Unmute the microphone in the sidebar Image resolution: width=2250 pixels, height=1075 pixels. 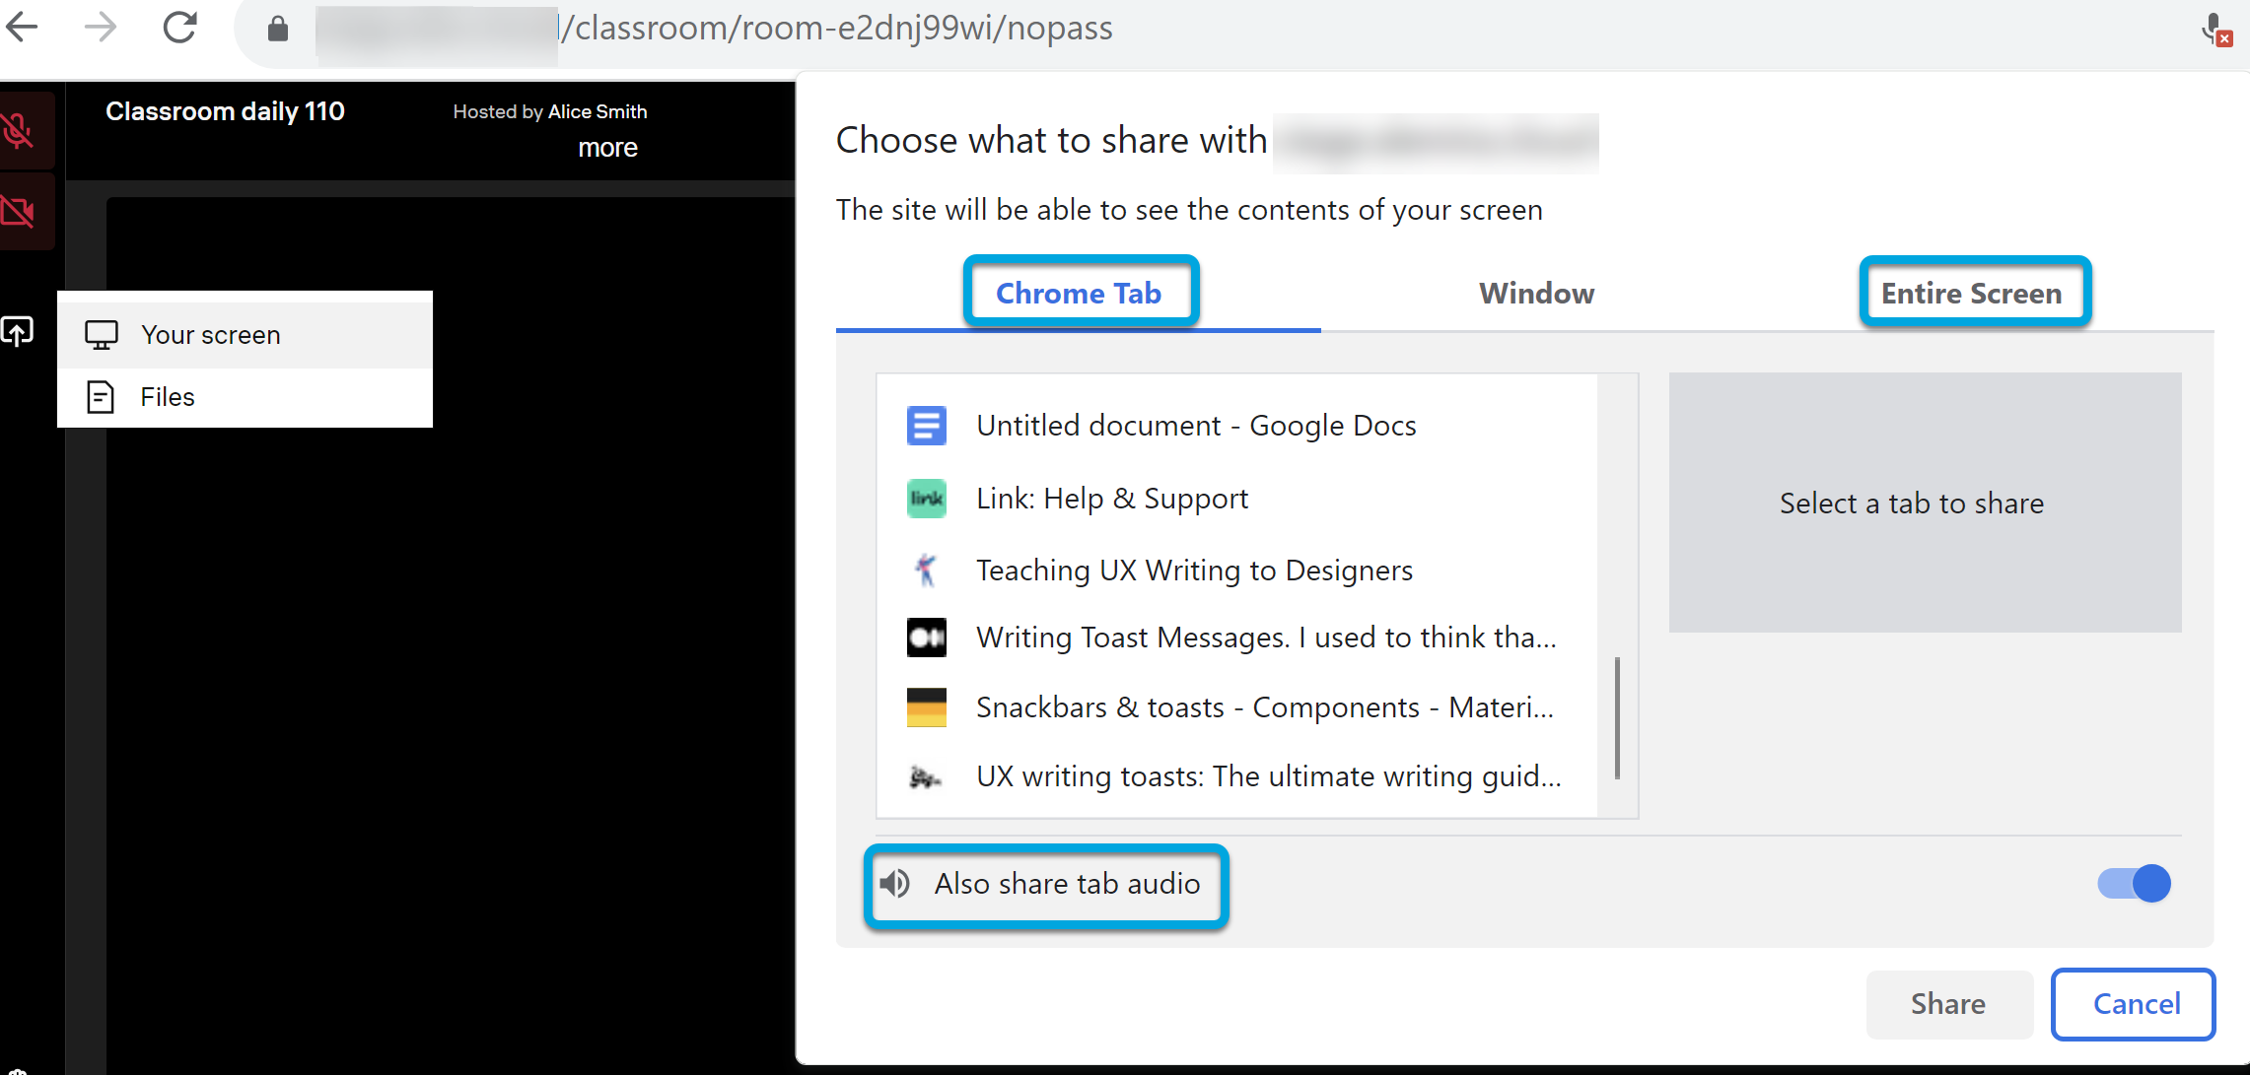coord(20,131)
